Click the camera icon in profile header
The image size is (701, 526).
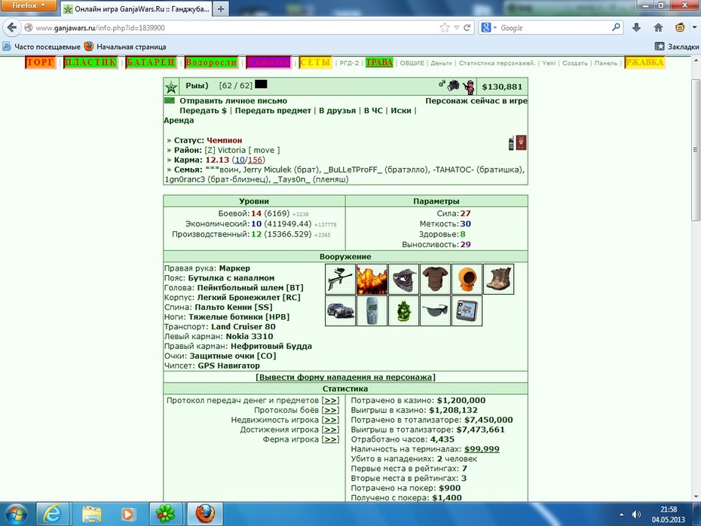[x=453, y=85]
